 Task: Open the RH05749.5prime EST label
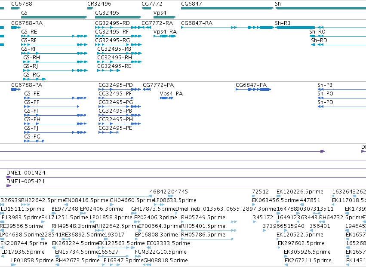(x=203, y=218)
